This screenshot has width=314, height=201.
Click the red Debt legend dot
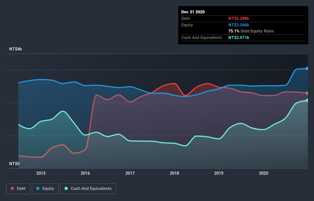[12, 188]
